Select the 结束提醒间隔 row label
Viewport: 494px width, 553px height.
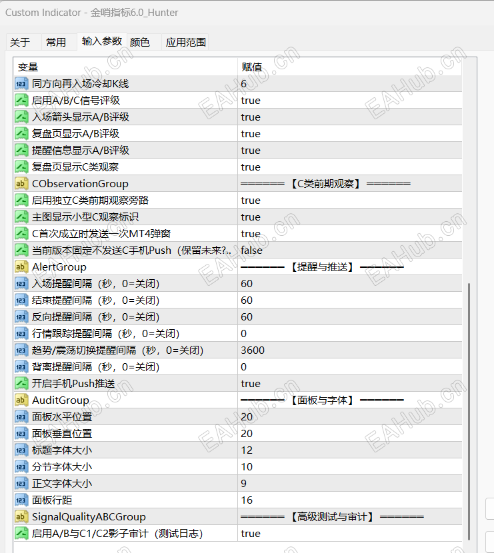(95, 300)
